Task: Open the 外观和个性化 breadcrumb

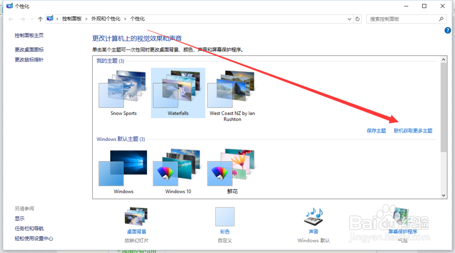Action: (x=106, y=19)
